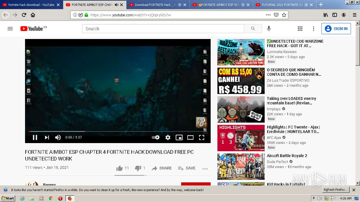
Task: Open the YouTube apps grid
Action: click(300, 29)
